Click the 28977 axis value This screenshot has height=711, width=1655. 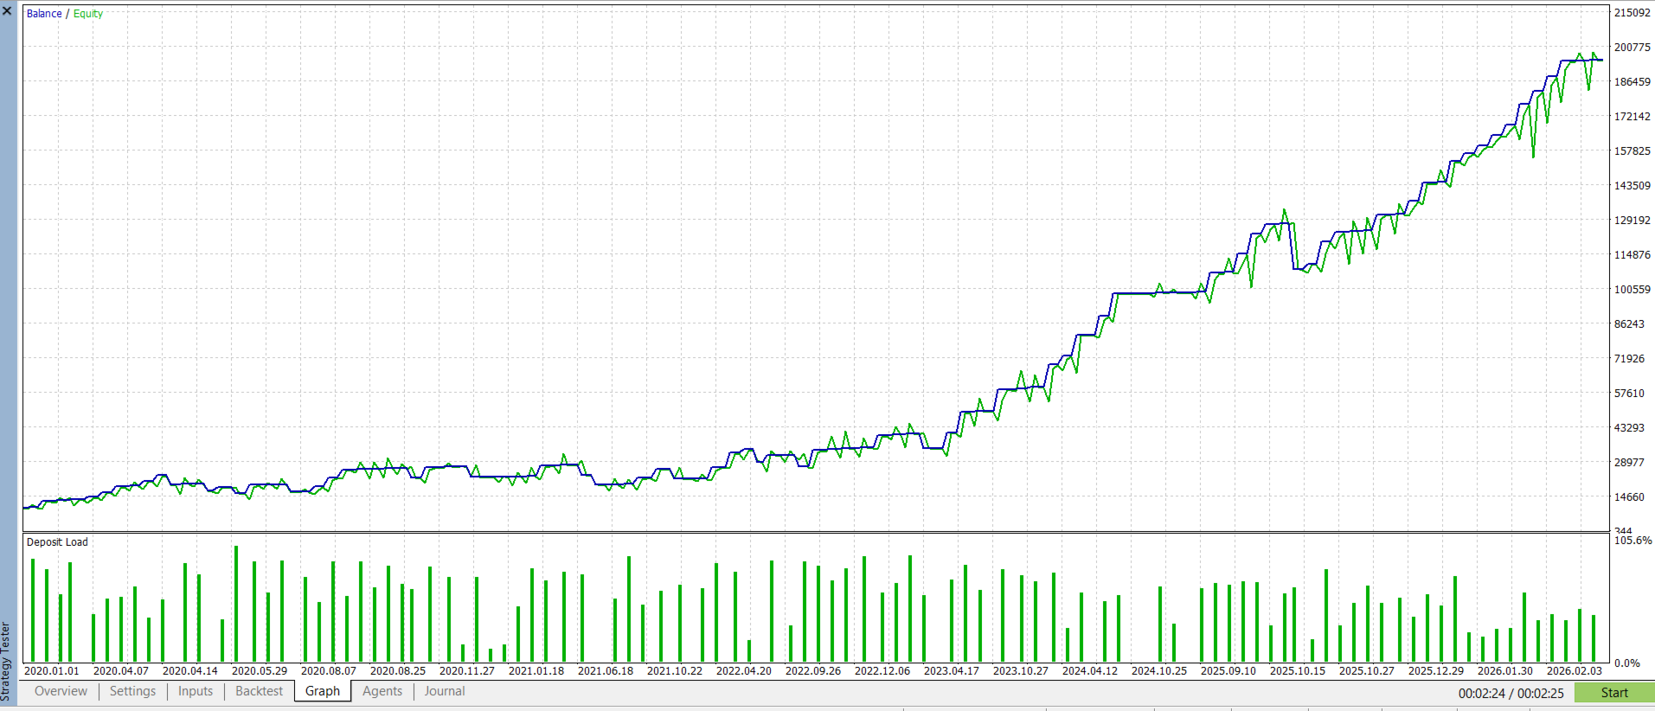[x=1629, y=463]
